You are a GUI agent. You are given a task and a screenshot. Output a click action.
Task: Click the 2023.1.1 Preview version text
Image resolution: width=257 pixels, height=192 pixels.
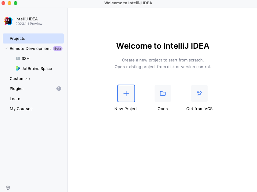click(29, 24)
